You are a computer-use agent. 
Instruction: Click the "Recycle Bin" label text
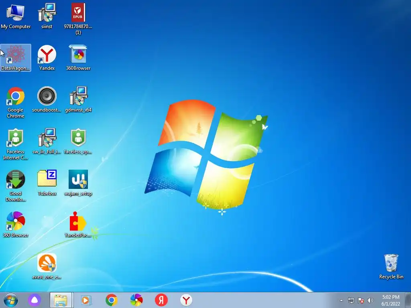391,277
